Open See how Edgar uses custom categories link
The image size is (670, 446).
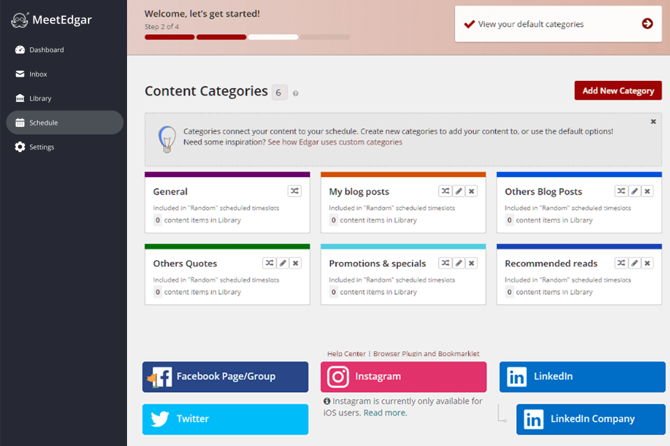(334, 142)
